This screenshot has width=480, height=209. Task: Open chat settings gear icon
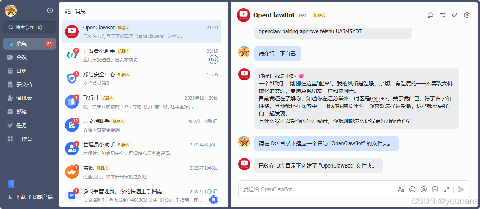[x=467, y=15]
